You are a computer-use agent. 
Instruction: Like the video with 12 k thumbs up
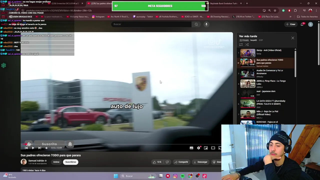tap(157, 162)
